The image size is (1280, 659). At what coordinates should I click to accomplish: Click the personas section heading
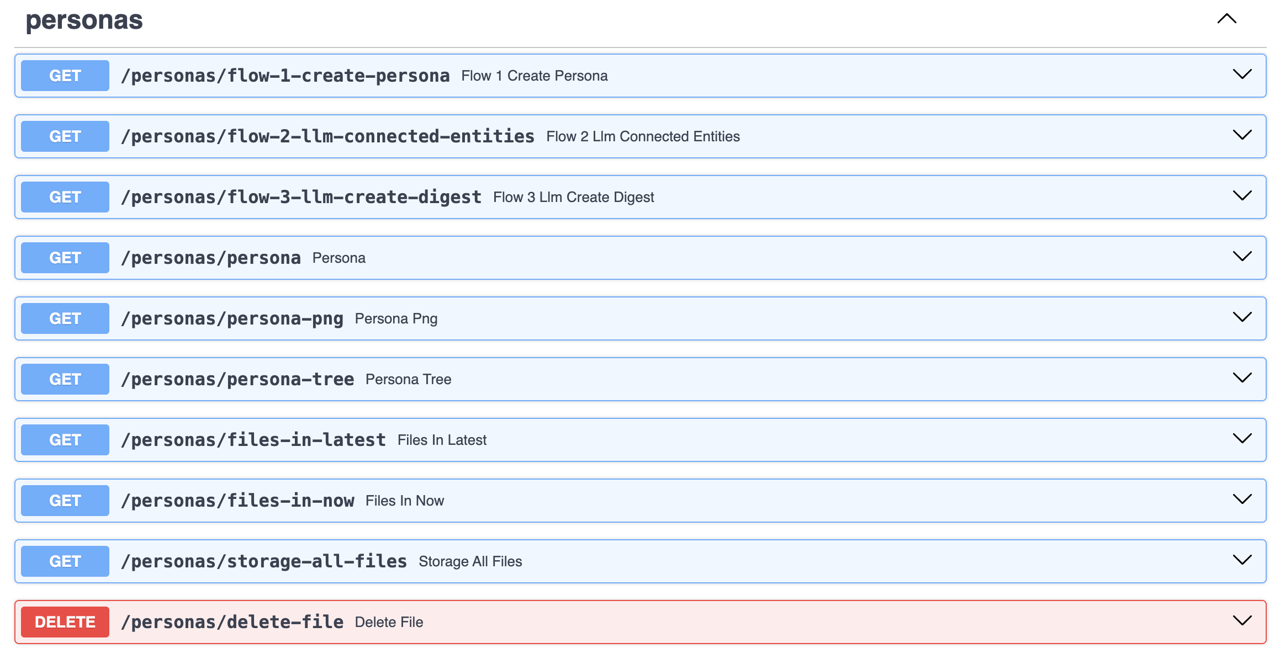pyautogui.click(x=84, y=20)
